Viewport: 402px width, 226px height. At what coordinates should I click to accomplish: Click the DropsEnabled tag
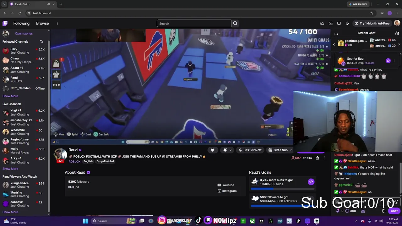click(105, 161)
